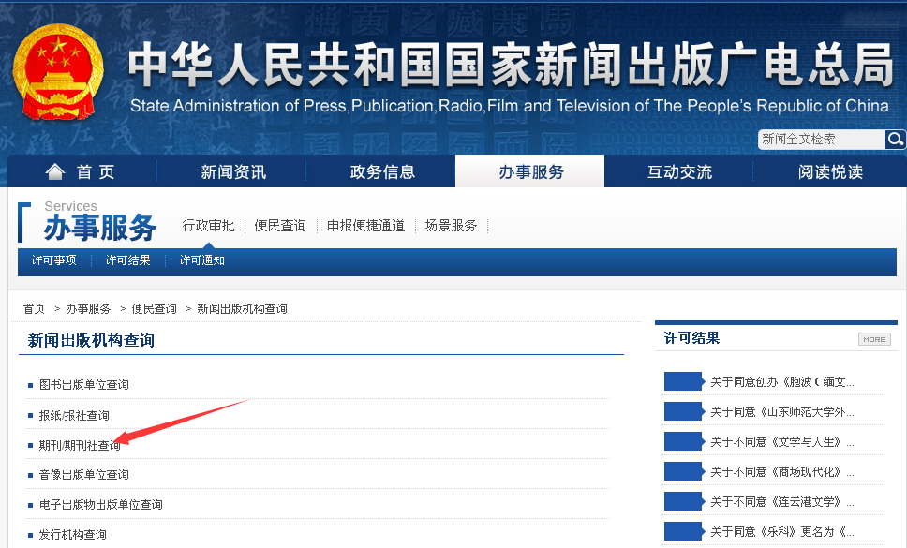Click the blue tag icon beside 关于不同意《连云港文学》
Viewport: 907px width, 548px height.
(684, 502)
